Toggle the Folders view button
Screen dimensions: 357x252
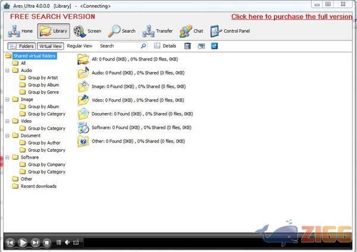pos(22,46)
